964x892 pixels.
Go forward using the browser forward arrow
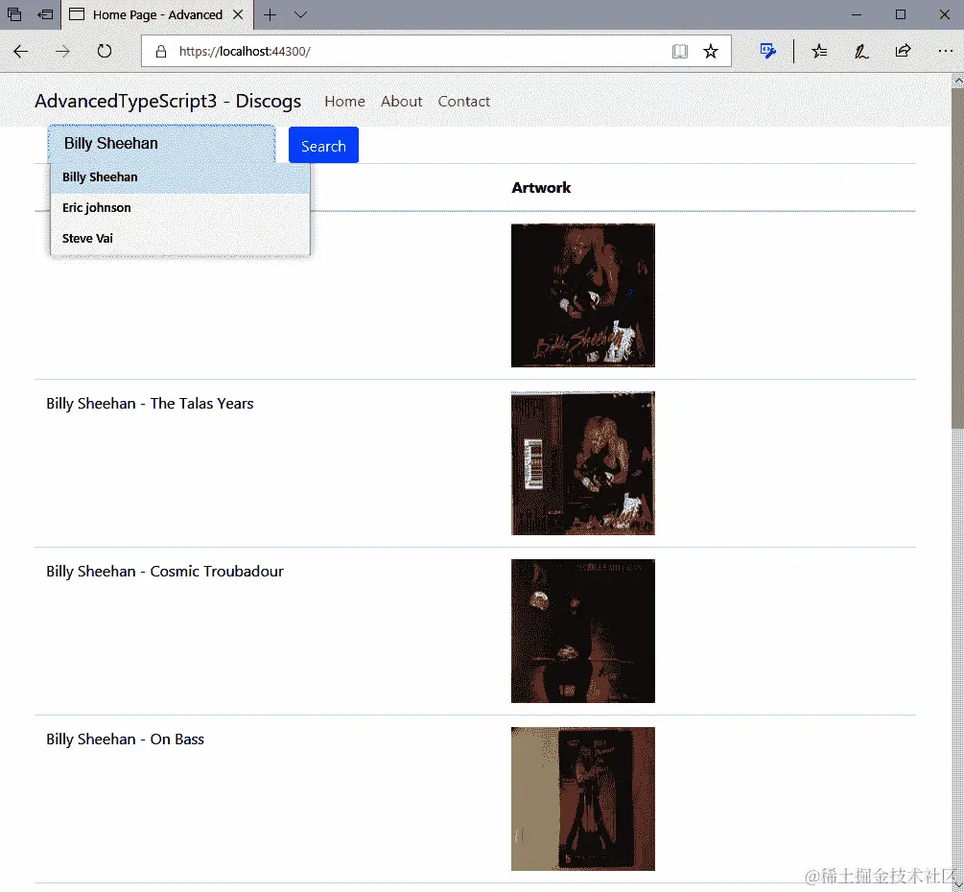tap(62, 51)
